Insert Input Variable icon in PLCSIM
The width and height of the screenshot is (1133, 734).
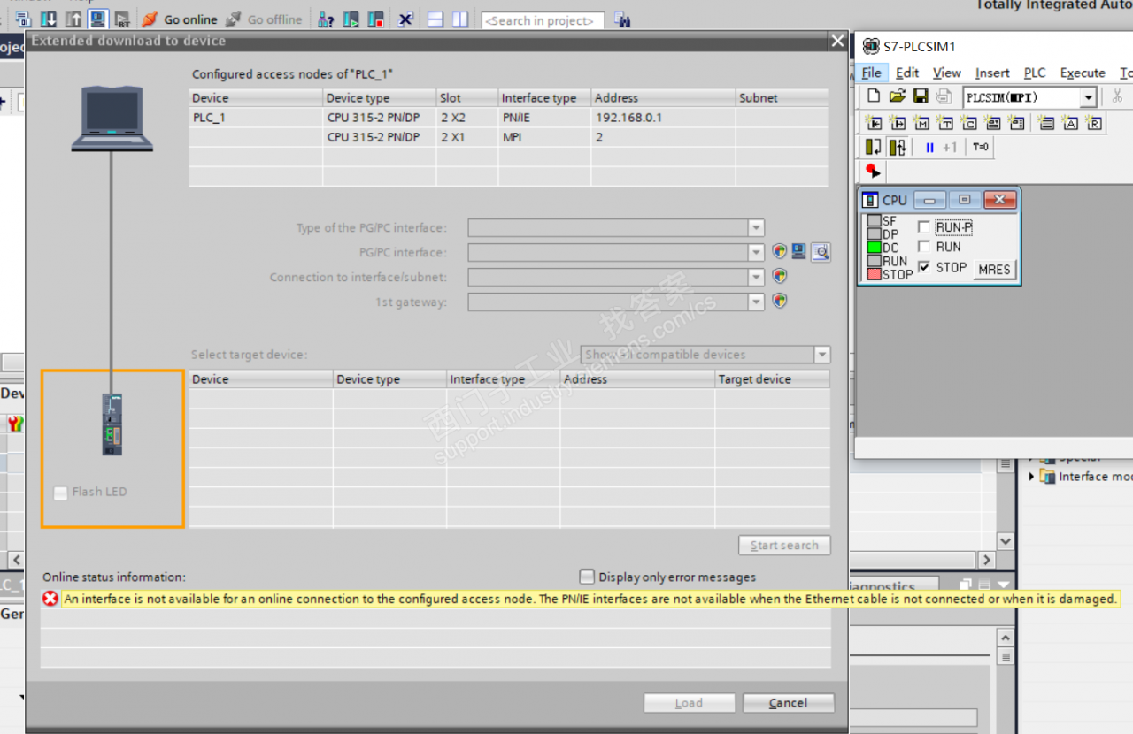[874, 123]
